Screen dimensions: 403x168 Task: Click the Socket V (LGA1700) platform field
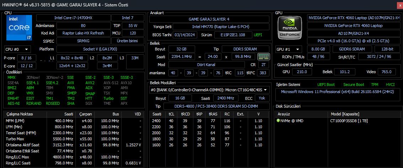point(100,49)
